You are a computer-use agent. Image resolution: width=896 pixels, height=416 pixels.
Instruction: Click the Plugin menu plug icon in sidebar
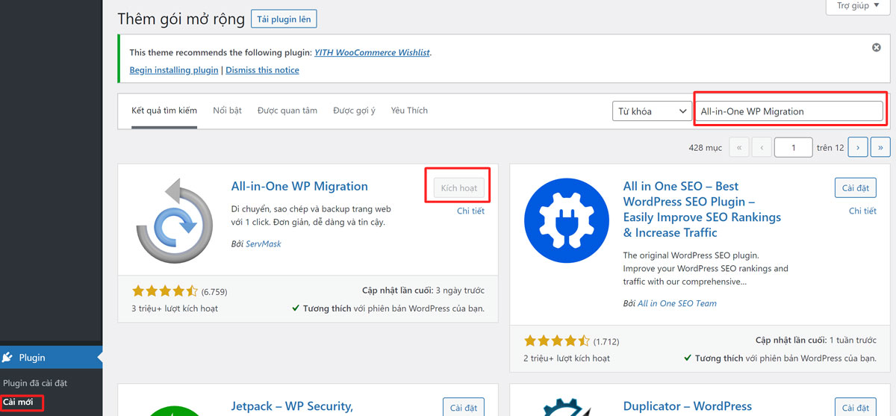7,357
